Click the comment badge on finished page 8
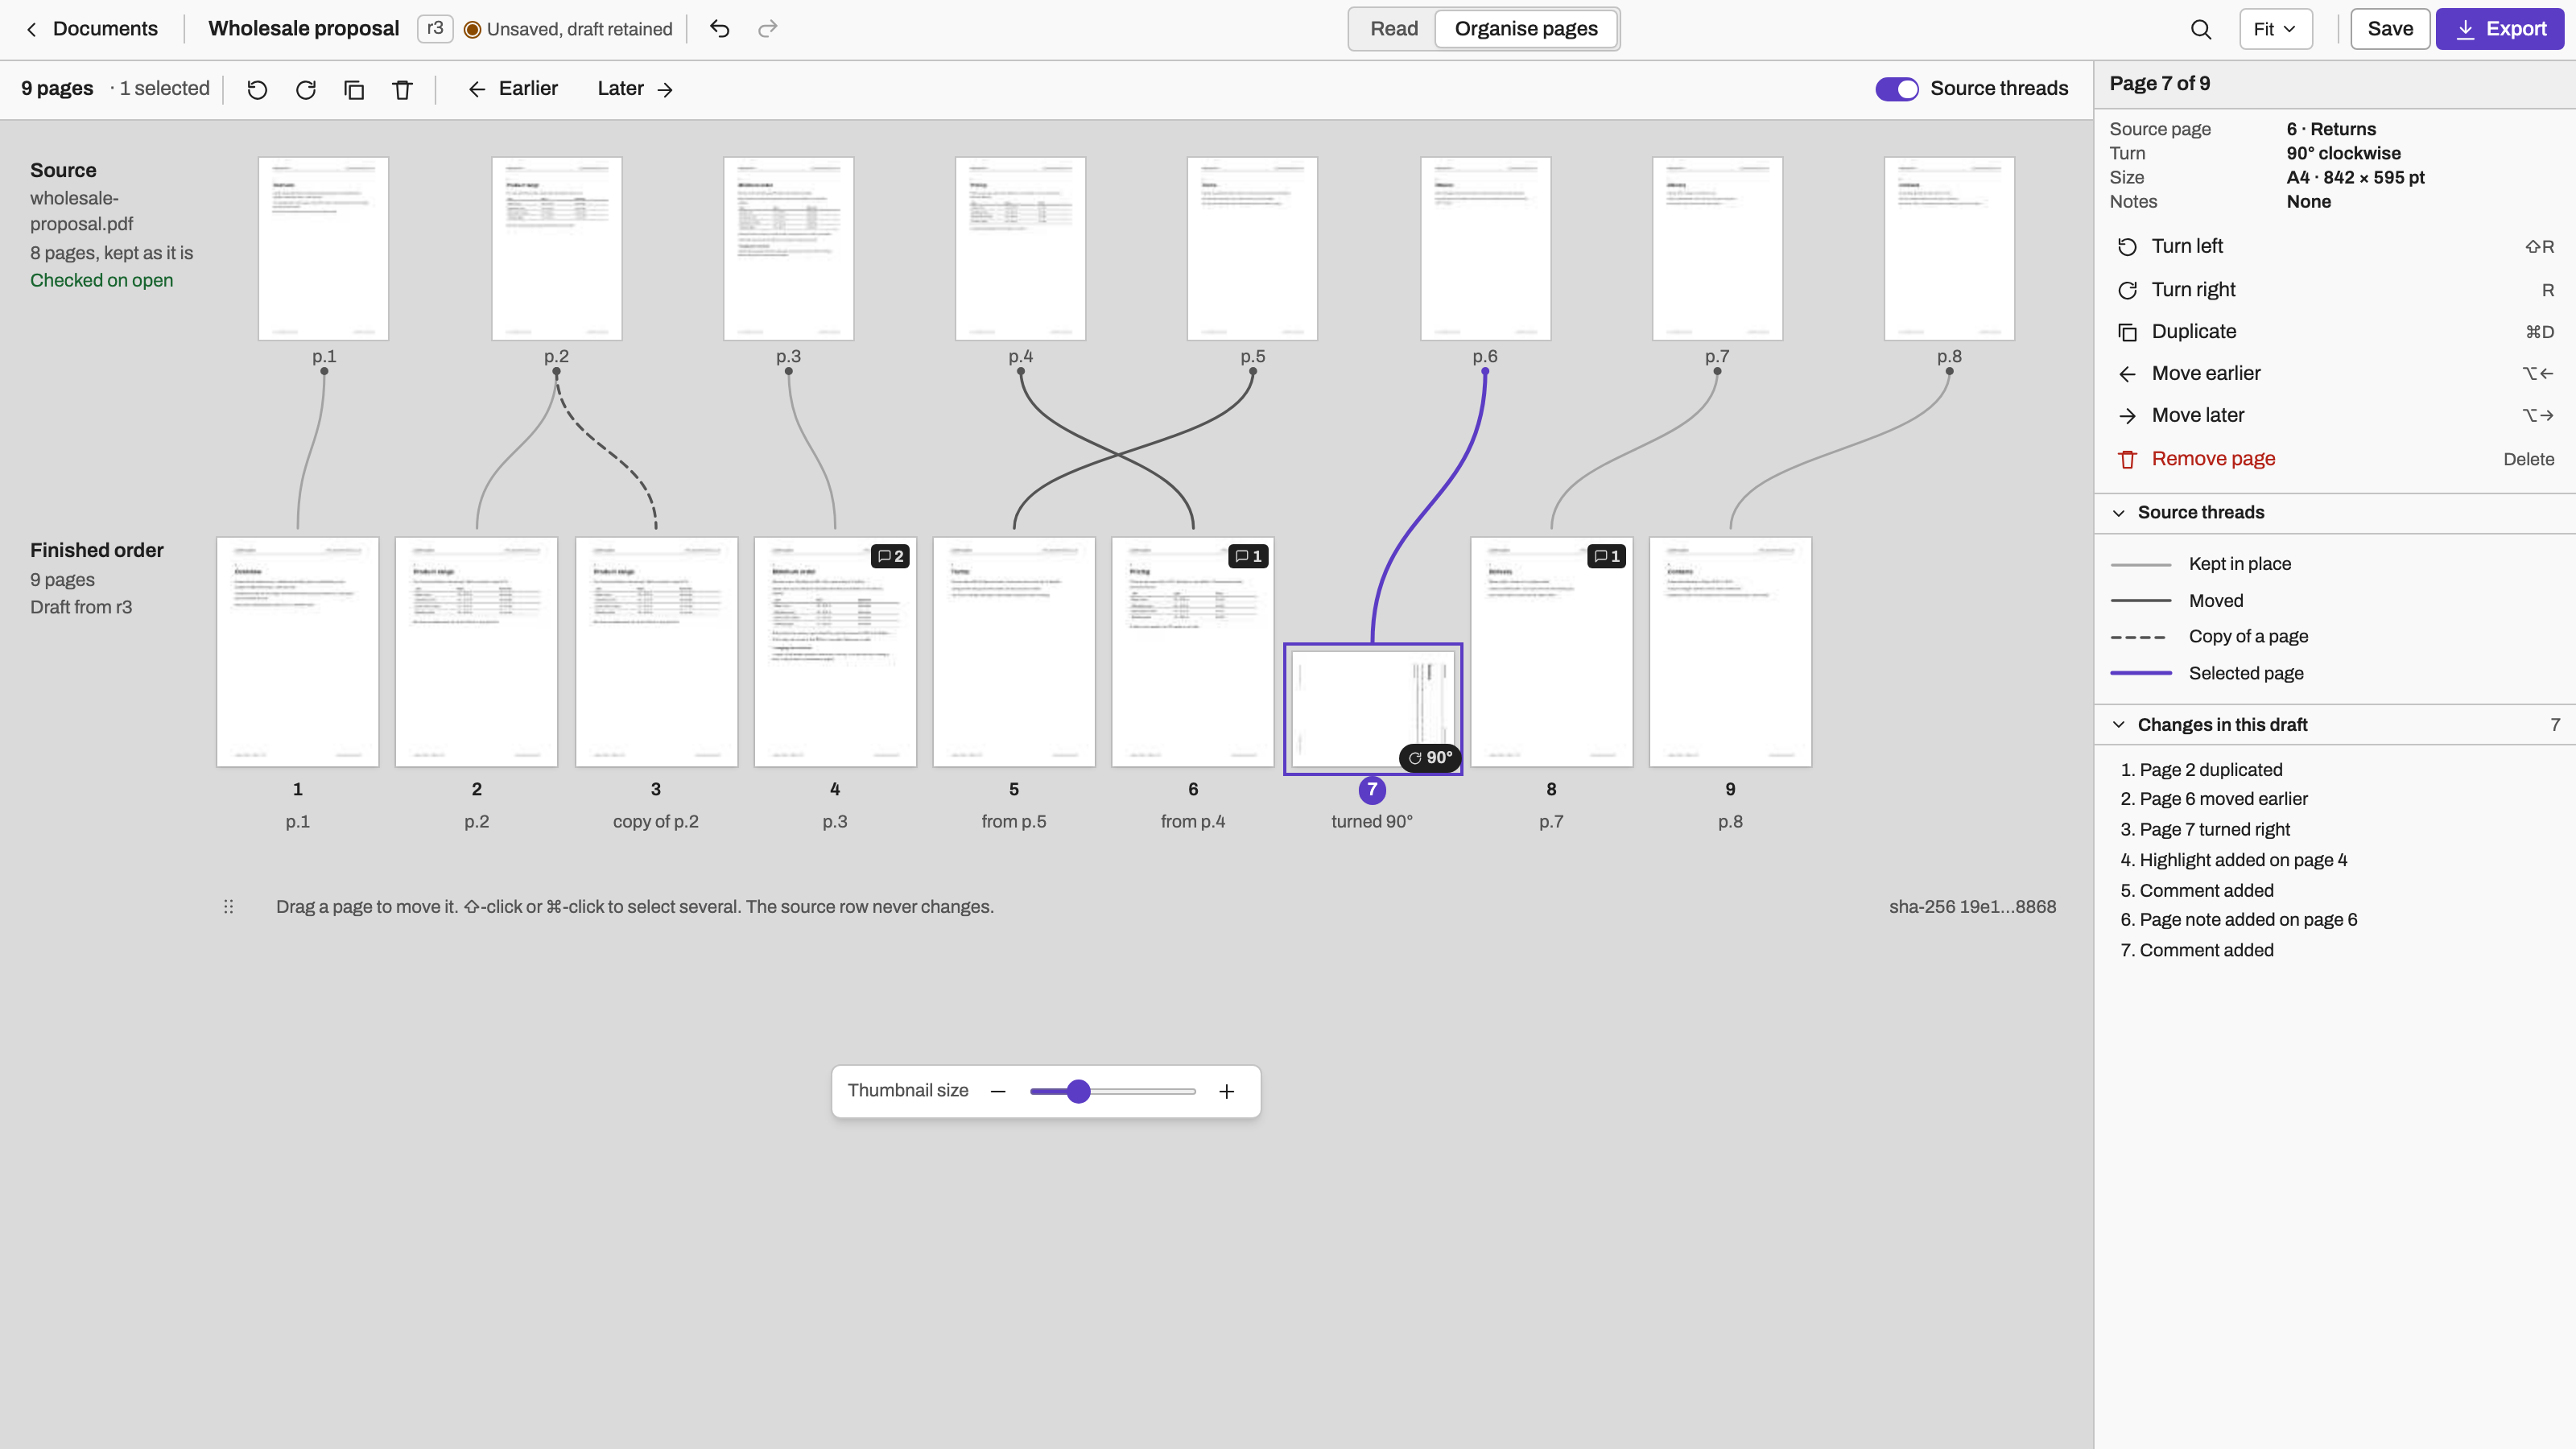 (x=1607, y=556)
